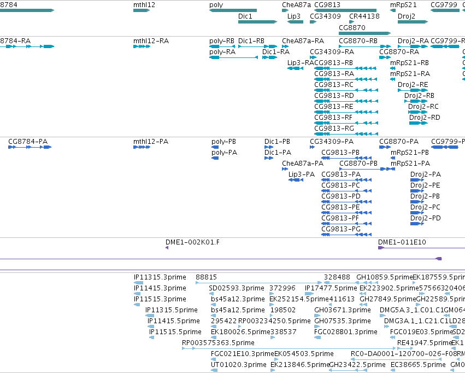
Task: Click the CG8870 gene label
Action: click(x=352, y=27)
